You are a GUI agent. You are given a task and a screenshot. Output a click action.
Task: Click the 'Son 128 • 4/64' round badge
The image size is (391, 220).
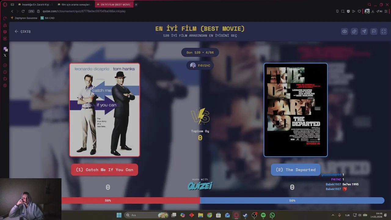point(200,52)
